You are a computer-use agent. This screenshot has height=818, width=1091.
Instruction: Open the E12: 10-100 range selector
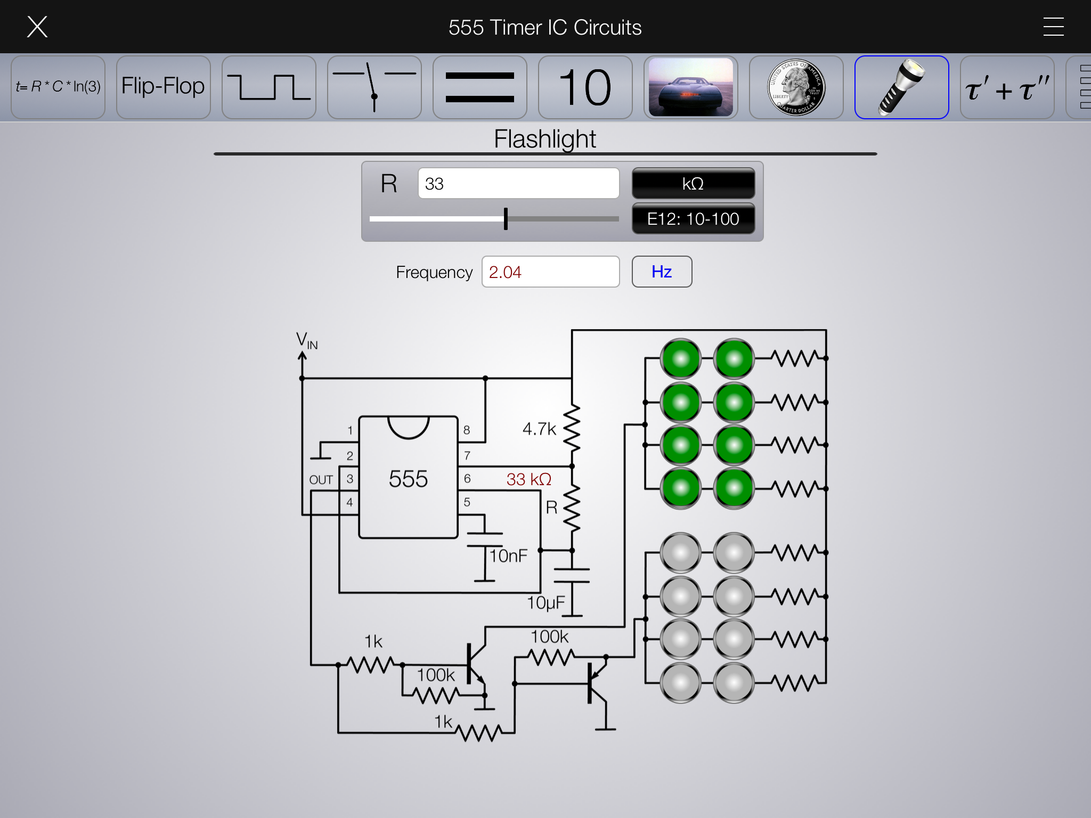tap(693, 219)
